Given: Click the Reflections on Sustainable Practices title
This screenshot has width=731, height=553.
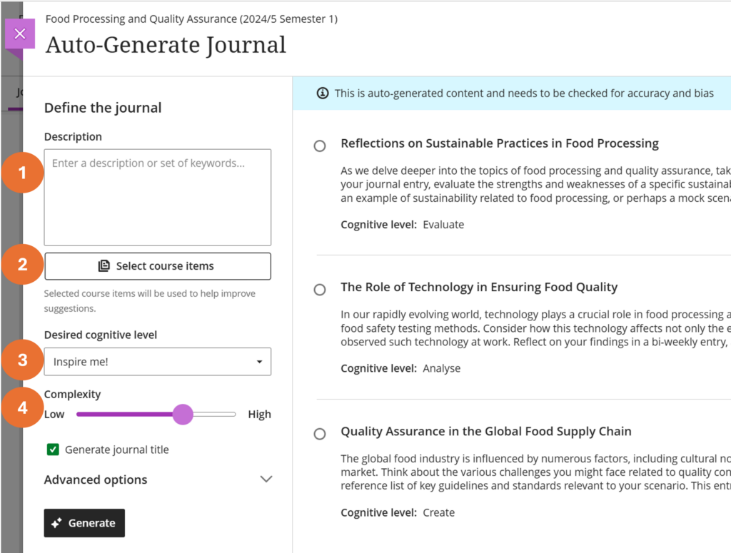Looking at the screenshot, I should [x=499, y=143].
